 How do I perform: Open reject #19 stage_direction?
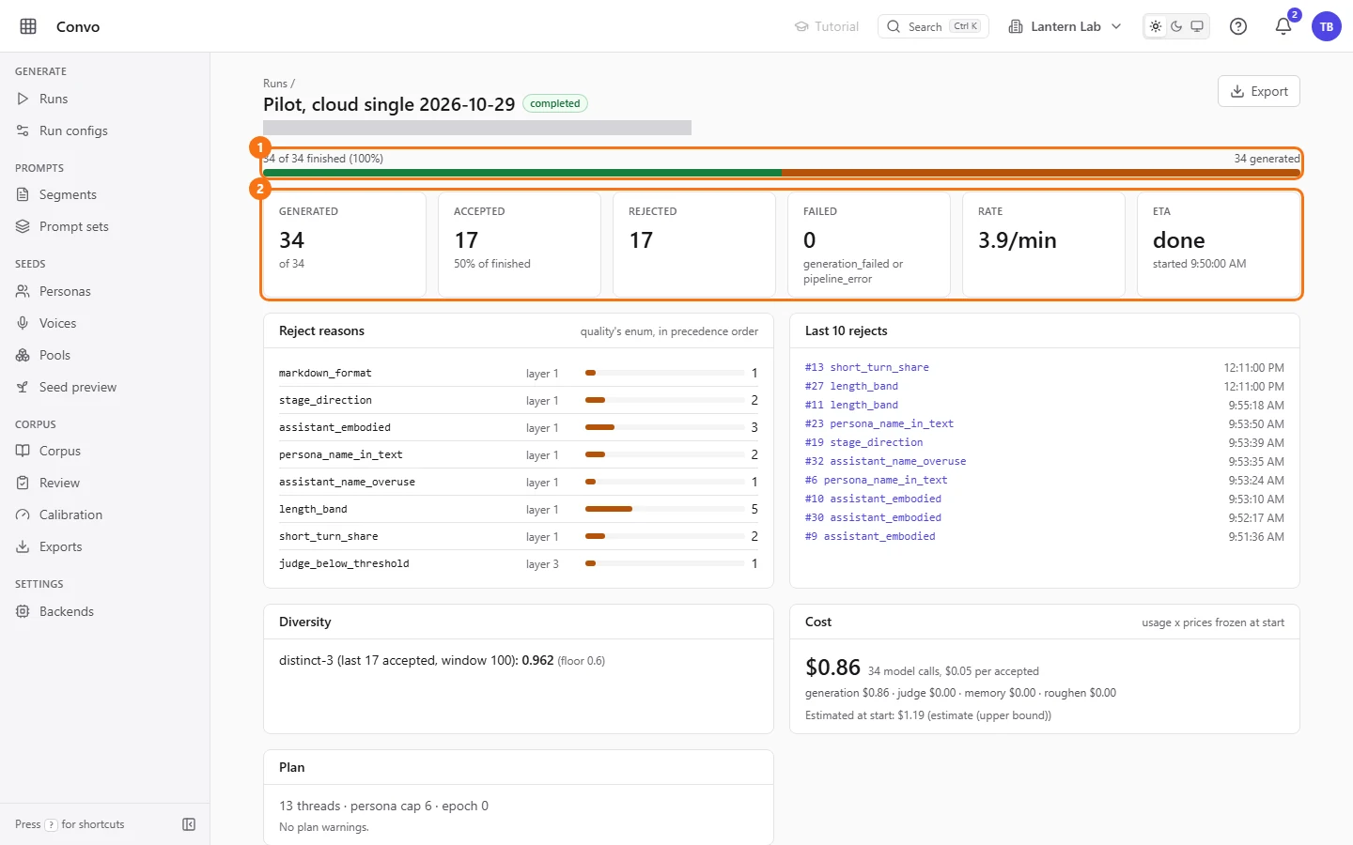pos(863,442)
